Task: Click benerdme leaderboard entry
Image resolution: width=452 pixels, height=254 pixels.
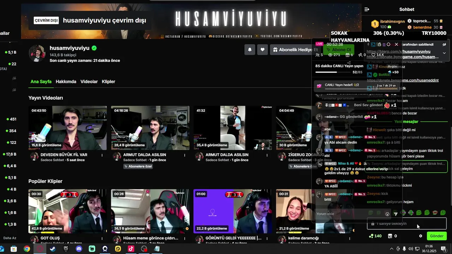Action: (x=425, y=27)
